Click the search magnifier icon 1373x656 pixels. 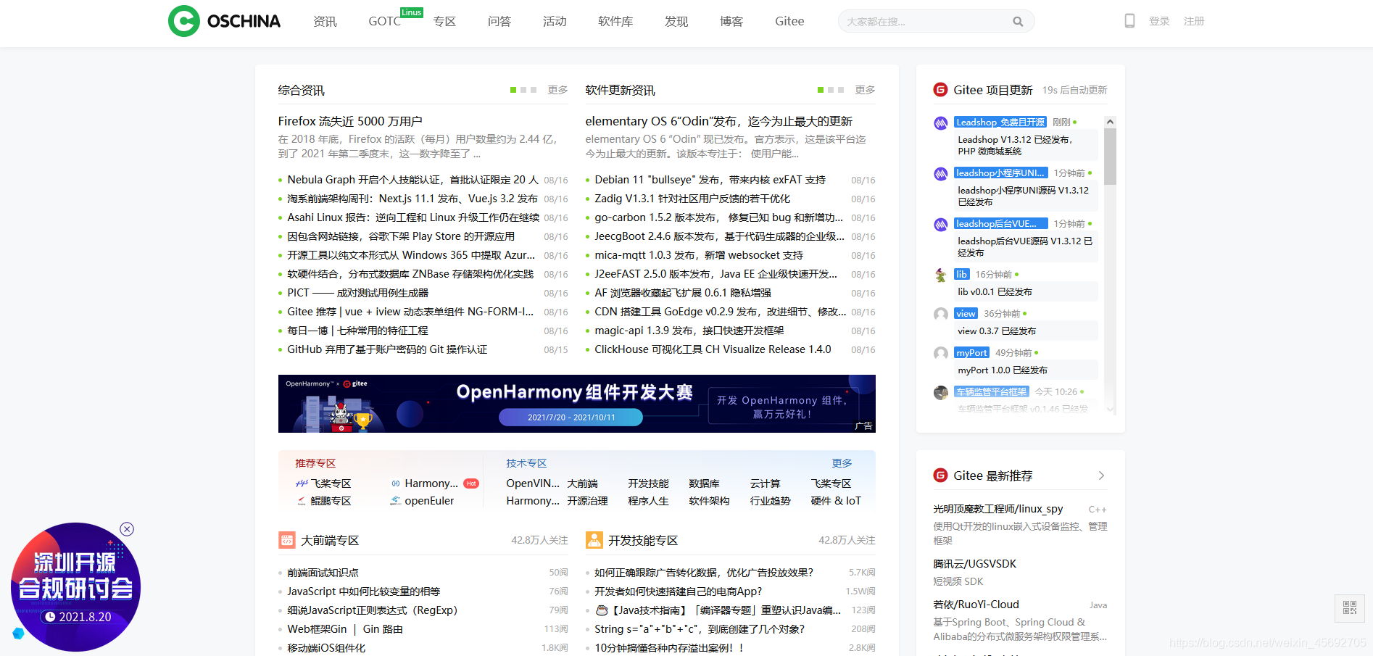coord(1018,22)
